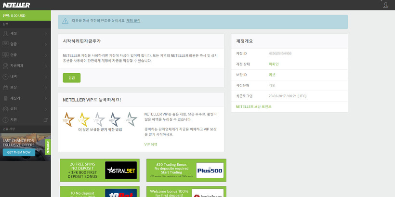Click the support (지원) question icon
The height and width of the screenshot is (197, 395).
click(6, 120)
